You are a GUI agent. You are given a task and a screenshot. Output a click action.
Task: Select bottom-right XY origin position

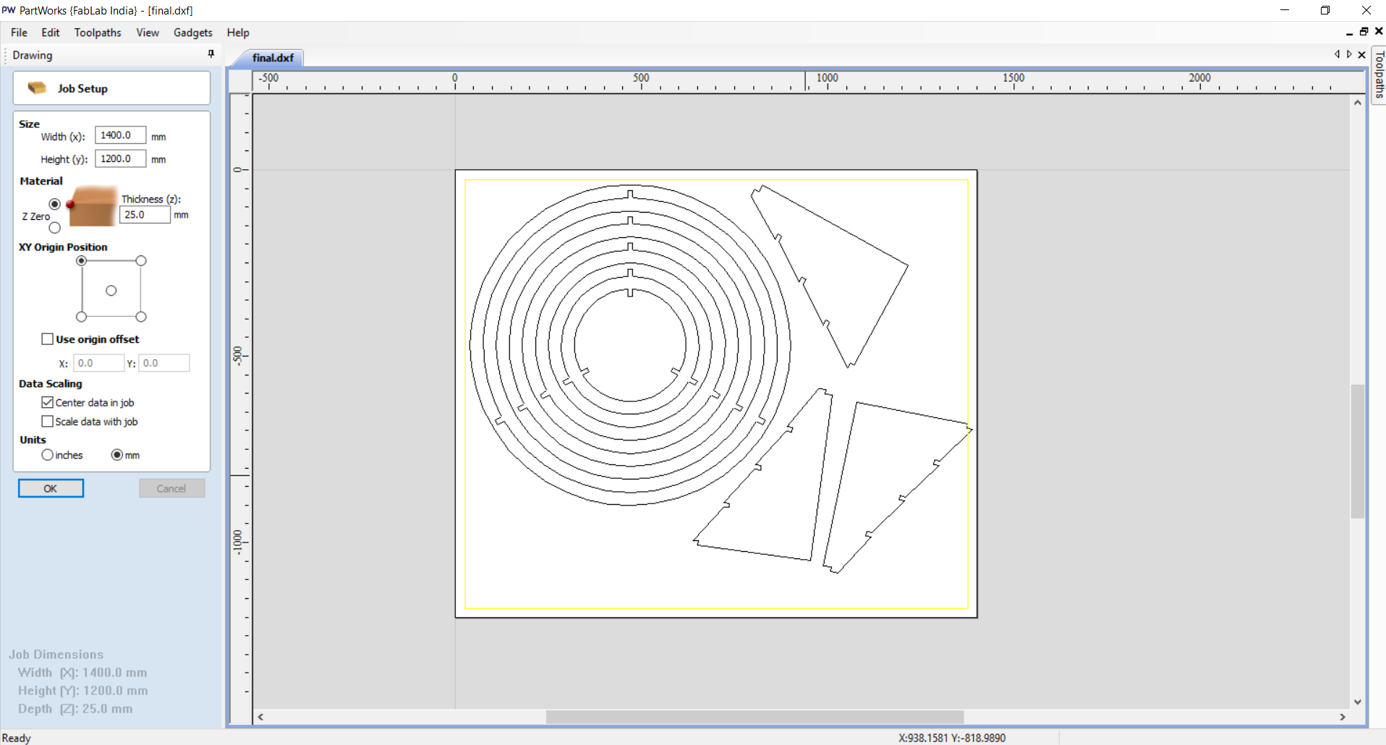point(141,317)
